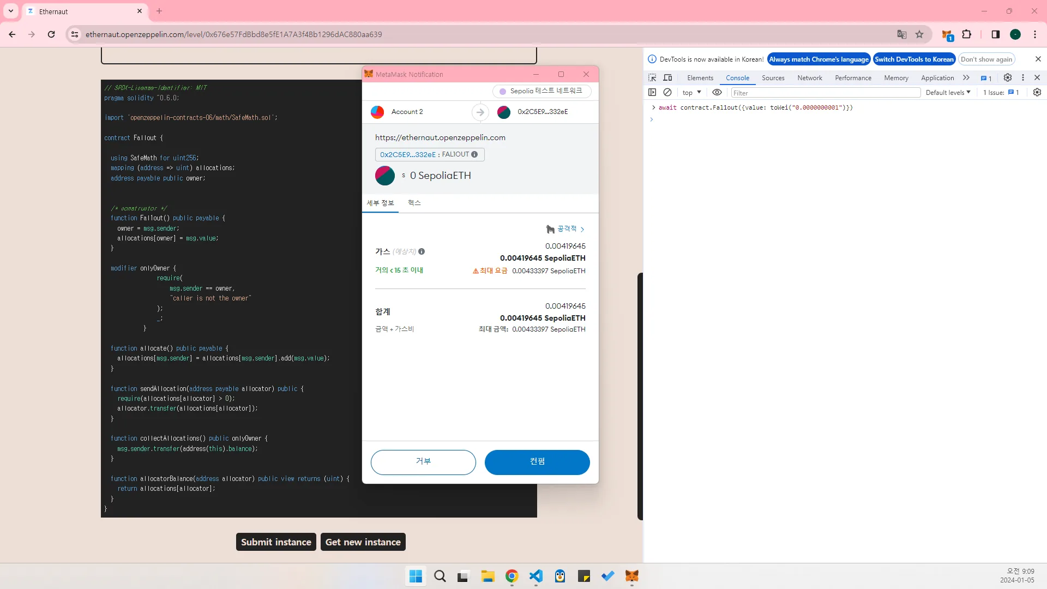Click the Chrome address bar URL
Image resolution: width=1047 pixels, height=589 pixels.
tap(233, 34)
